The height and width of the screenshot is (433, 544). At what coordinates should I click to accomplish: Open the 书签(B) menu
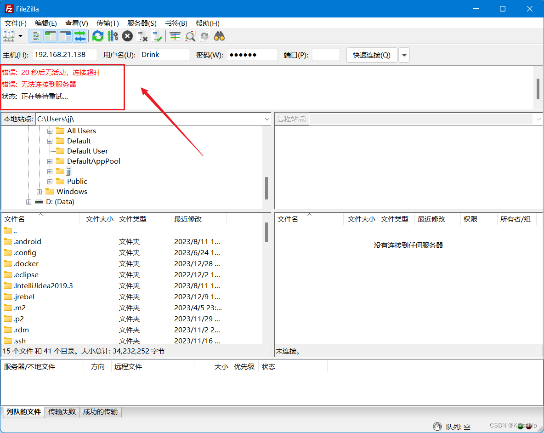point(176,23)
